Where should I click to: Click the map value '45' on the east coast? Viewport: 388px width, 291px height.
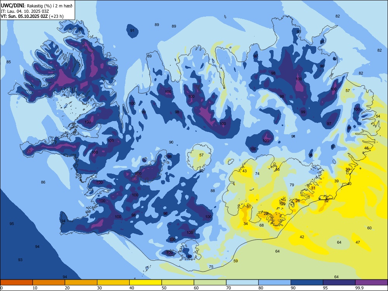coord(367,148)
